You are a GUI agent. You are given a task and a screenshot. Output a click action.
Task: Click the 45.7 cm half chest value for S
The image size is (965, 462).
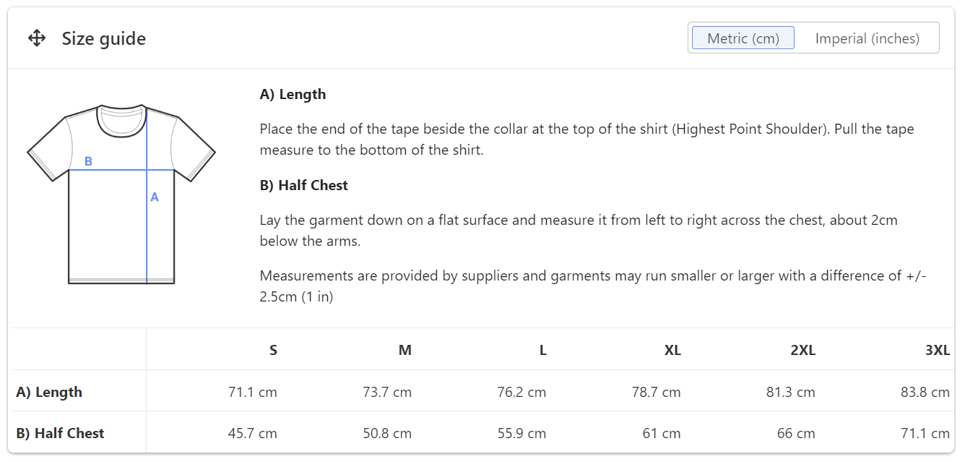point(252,433)
